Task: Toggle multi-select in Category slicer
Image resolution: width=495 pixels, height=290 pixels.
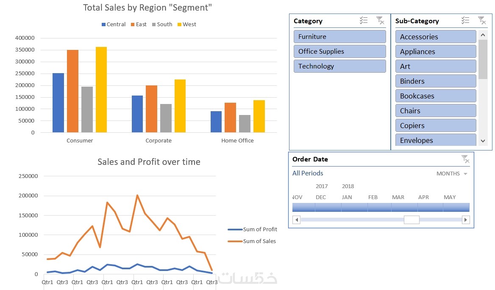Action: 364,21
